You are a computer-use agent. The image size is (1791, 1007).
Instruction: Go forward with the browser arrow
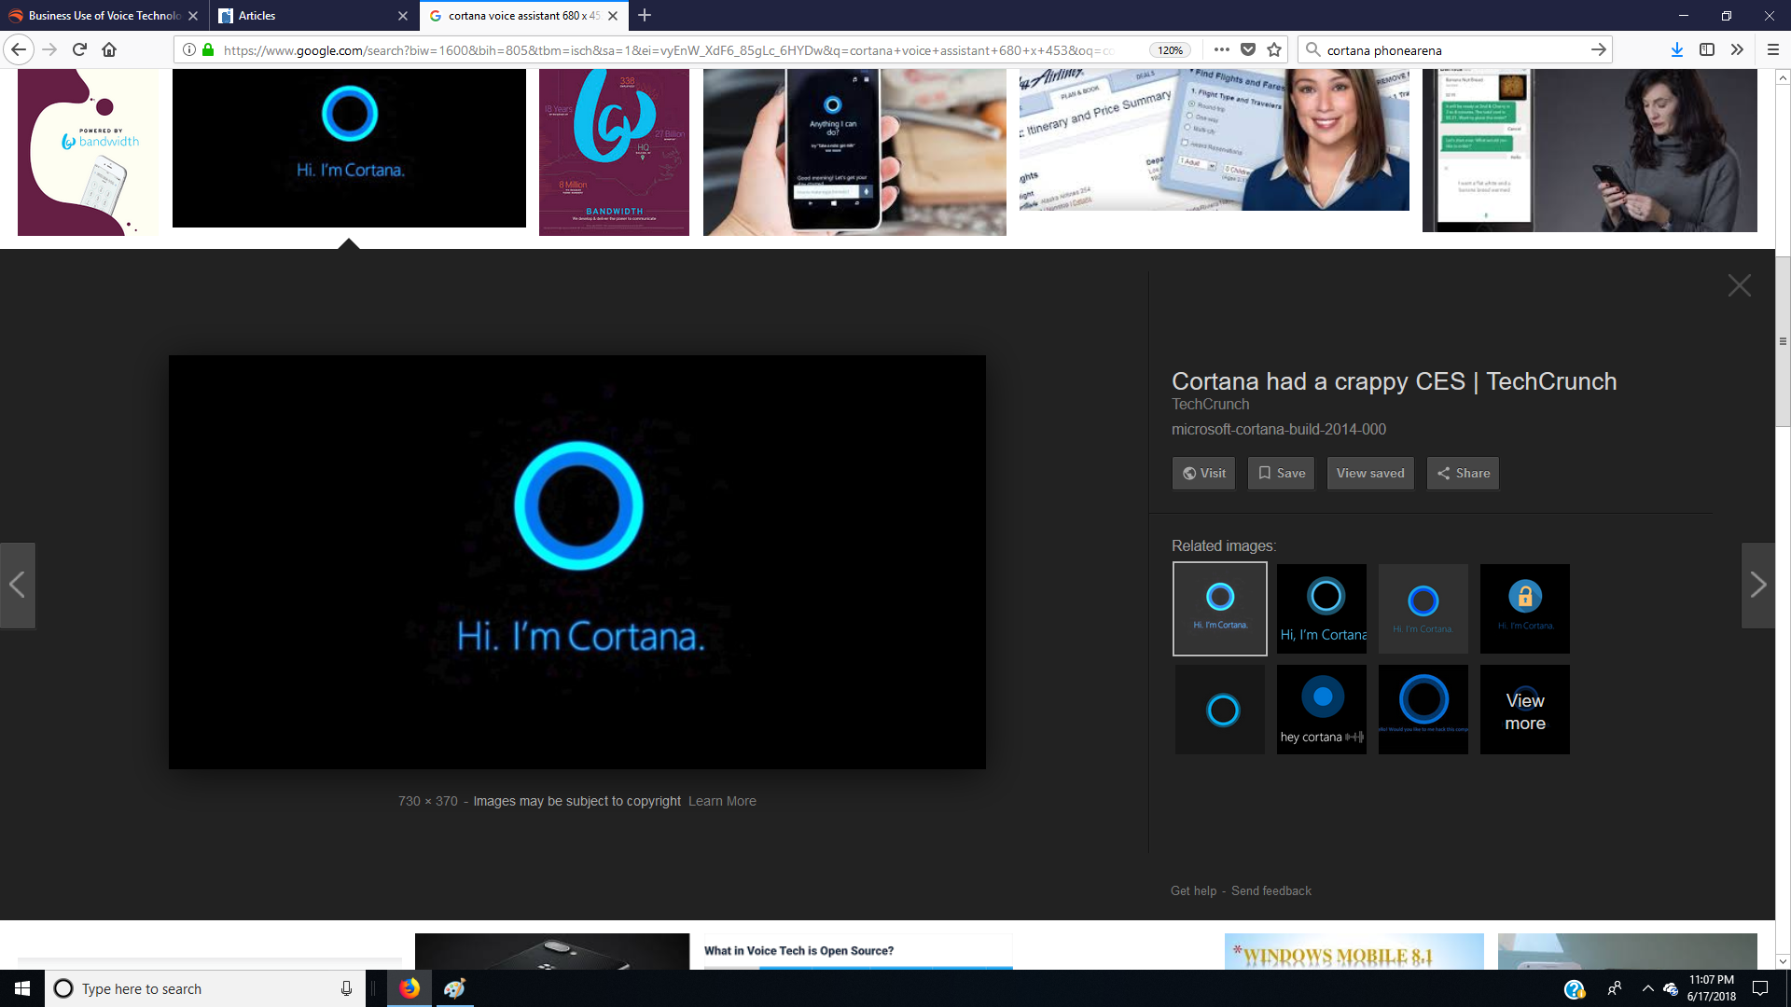[x=49, y=49]
